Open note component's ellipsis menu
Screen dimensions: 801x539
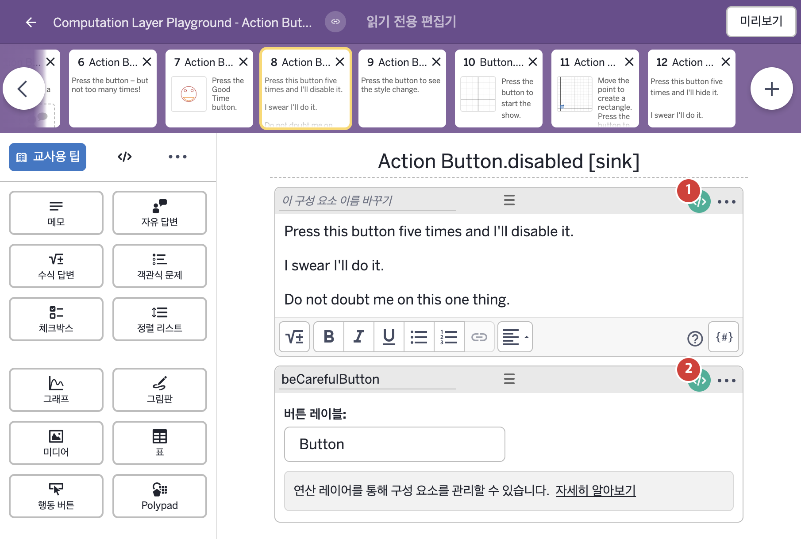[726, 202]
